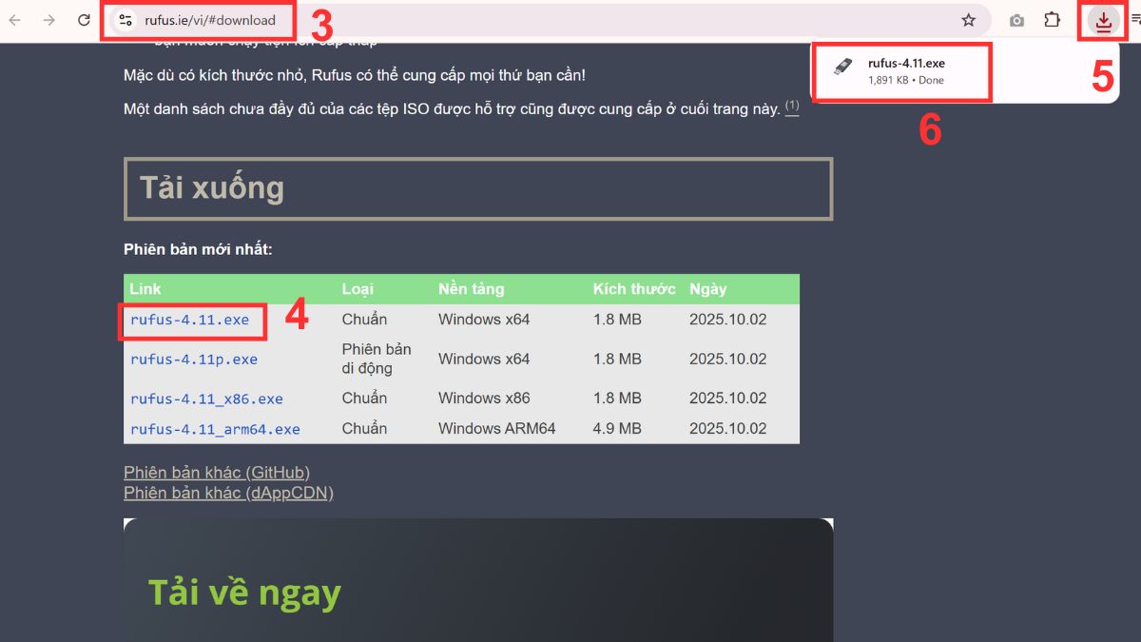
Task: Click the USB drive icon of rufus-4.11.exe download
Action: pyautogui.click(x=842, y=67)
